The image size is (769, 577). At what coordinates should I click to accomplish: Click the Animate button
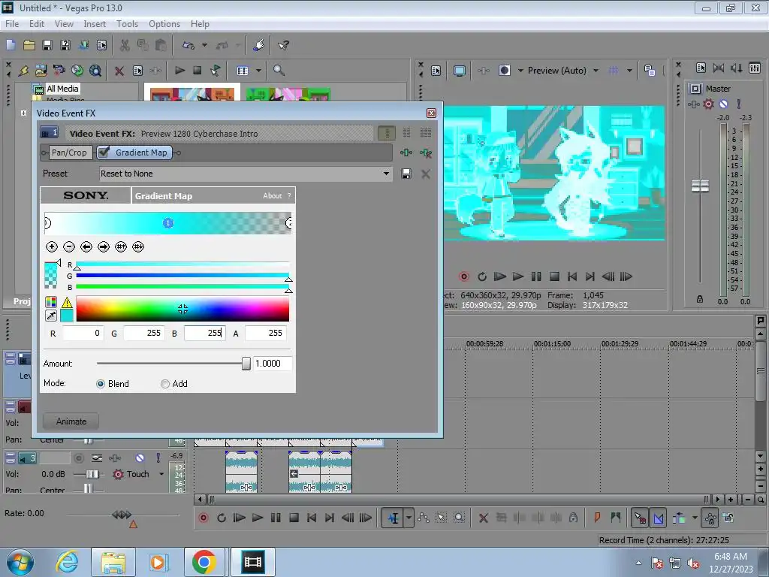[x=71, y=421]
